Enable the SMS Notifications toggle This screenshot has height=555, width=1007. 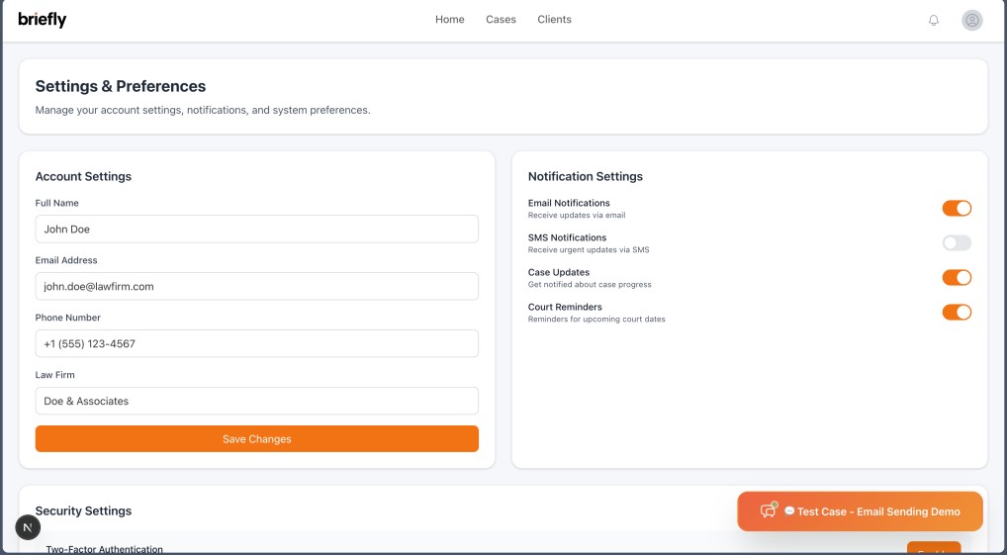click(957, 242)
